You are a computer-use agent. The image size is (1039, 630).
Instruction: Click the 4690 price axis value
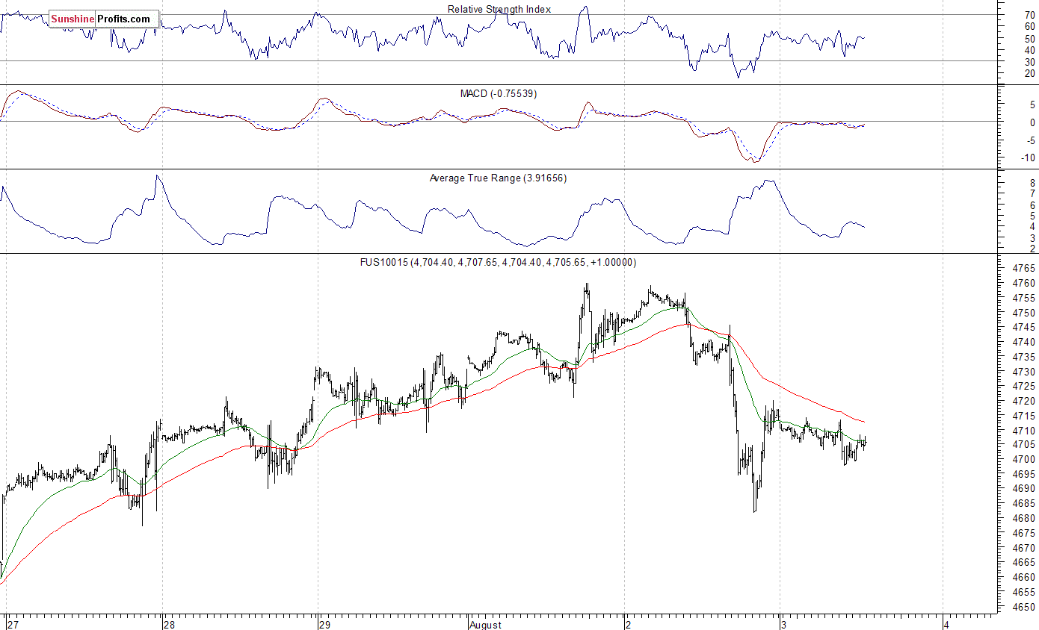tap(1025, 489)
